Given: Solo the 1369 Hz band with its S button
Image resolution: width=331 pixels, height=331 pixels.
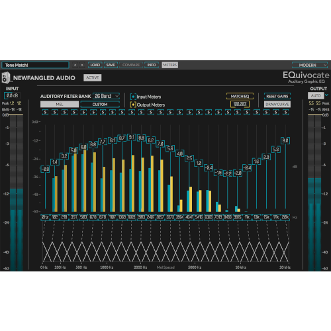Looking at the screenshot, I should [x=122, y=113].
